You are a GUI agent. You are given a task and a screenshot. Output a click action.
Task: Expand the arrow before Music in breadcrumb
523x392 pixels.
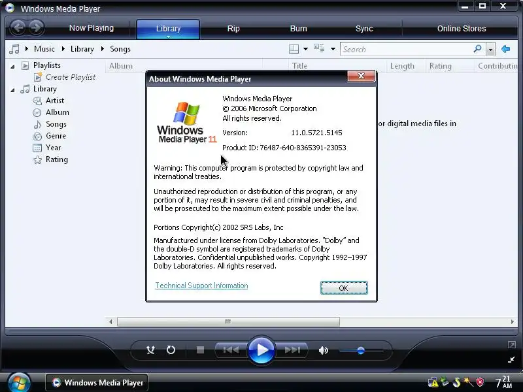click(x=27, y=49)
